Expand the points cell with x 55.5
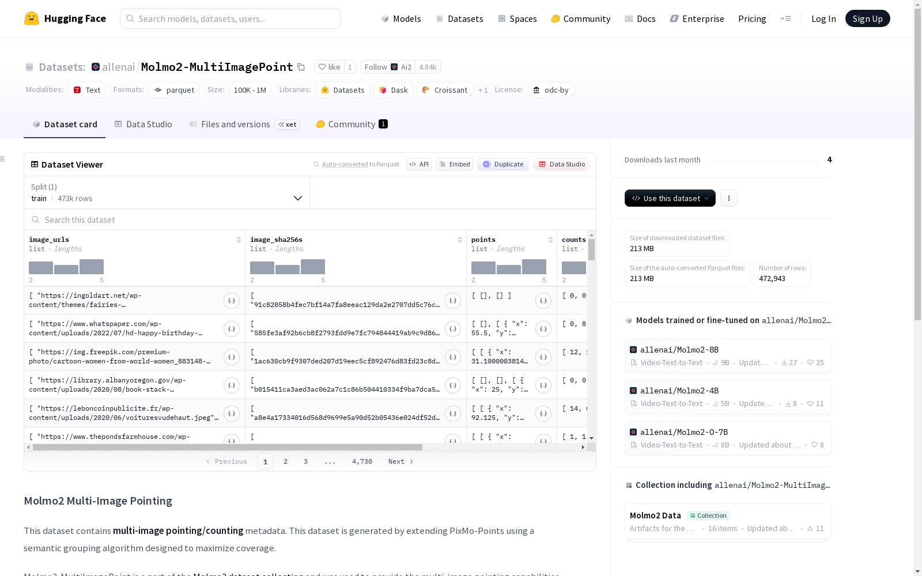 click(543, 329)
